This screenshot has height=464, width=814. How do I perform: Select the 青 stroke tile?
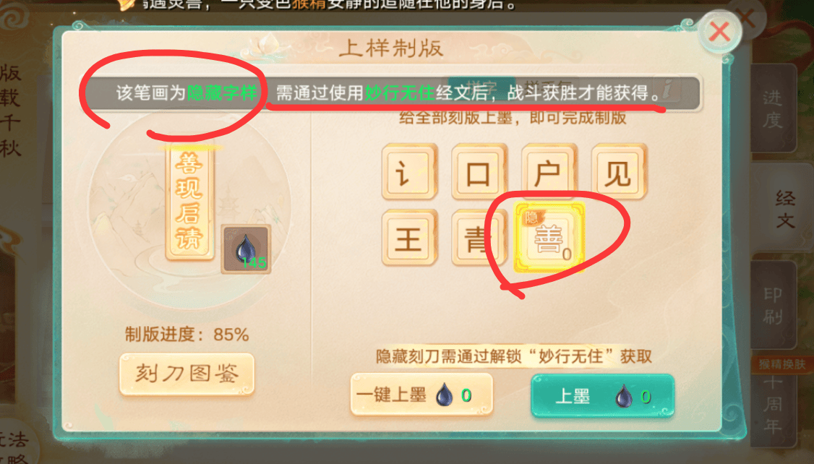[x=479, y=238]
